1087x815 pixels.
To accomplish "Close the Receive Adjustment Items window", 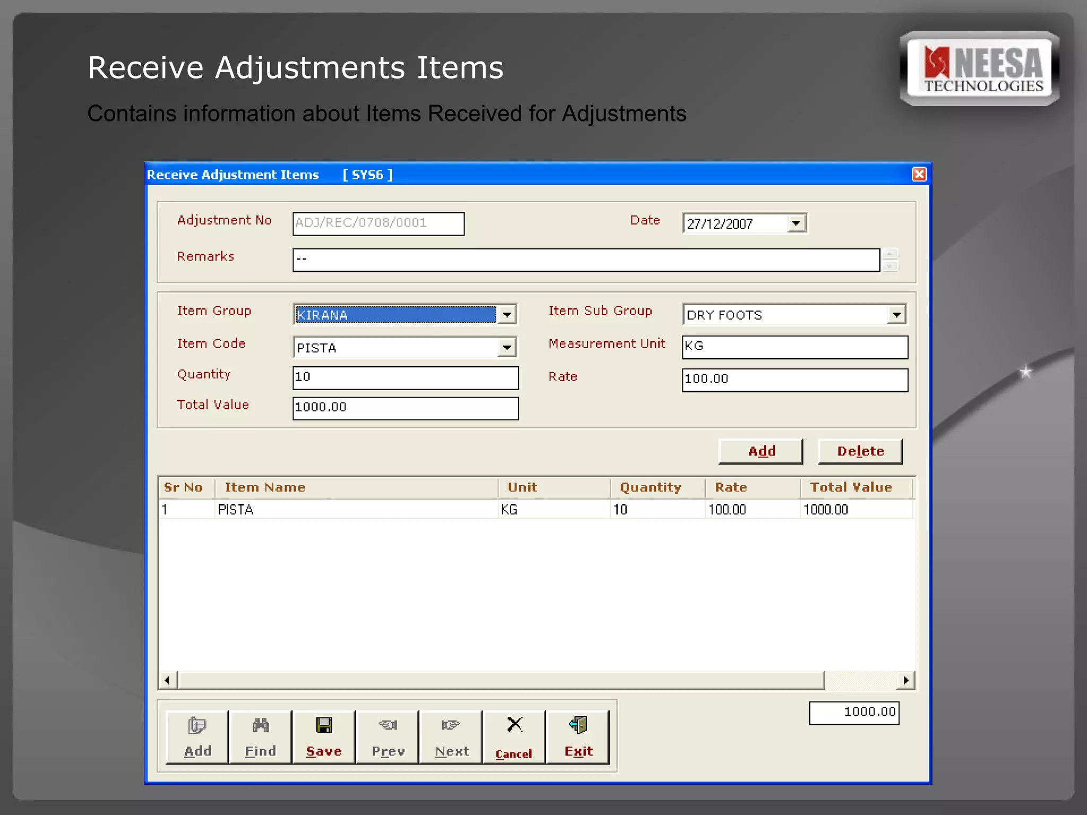I will coord(919,175).
